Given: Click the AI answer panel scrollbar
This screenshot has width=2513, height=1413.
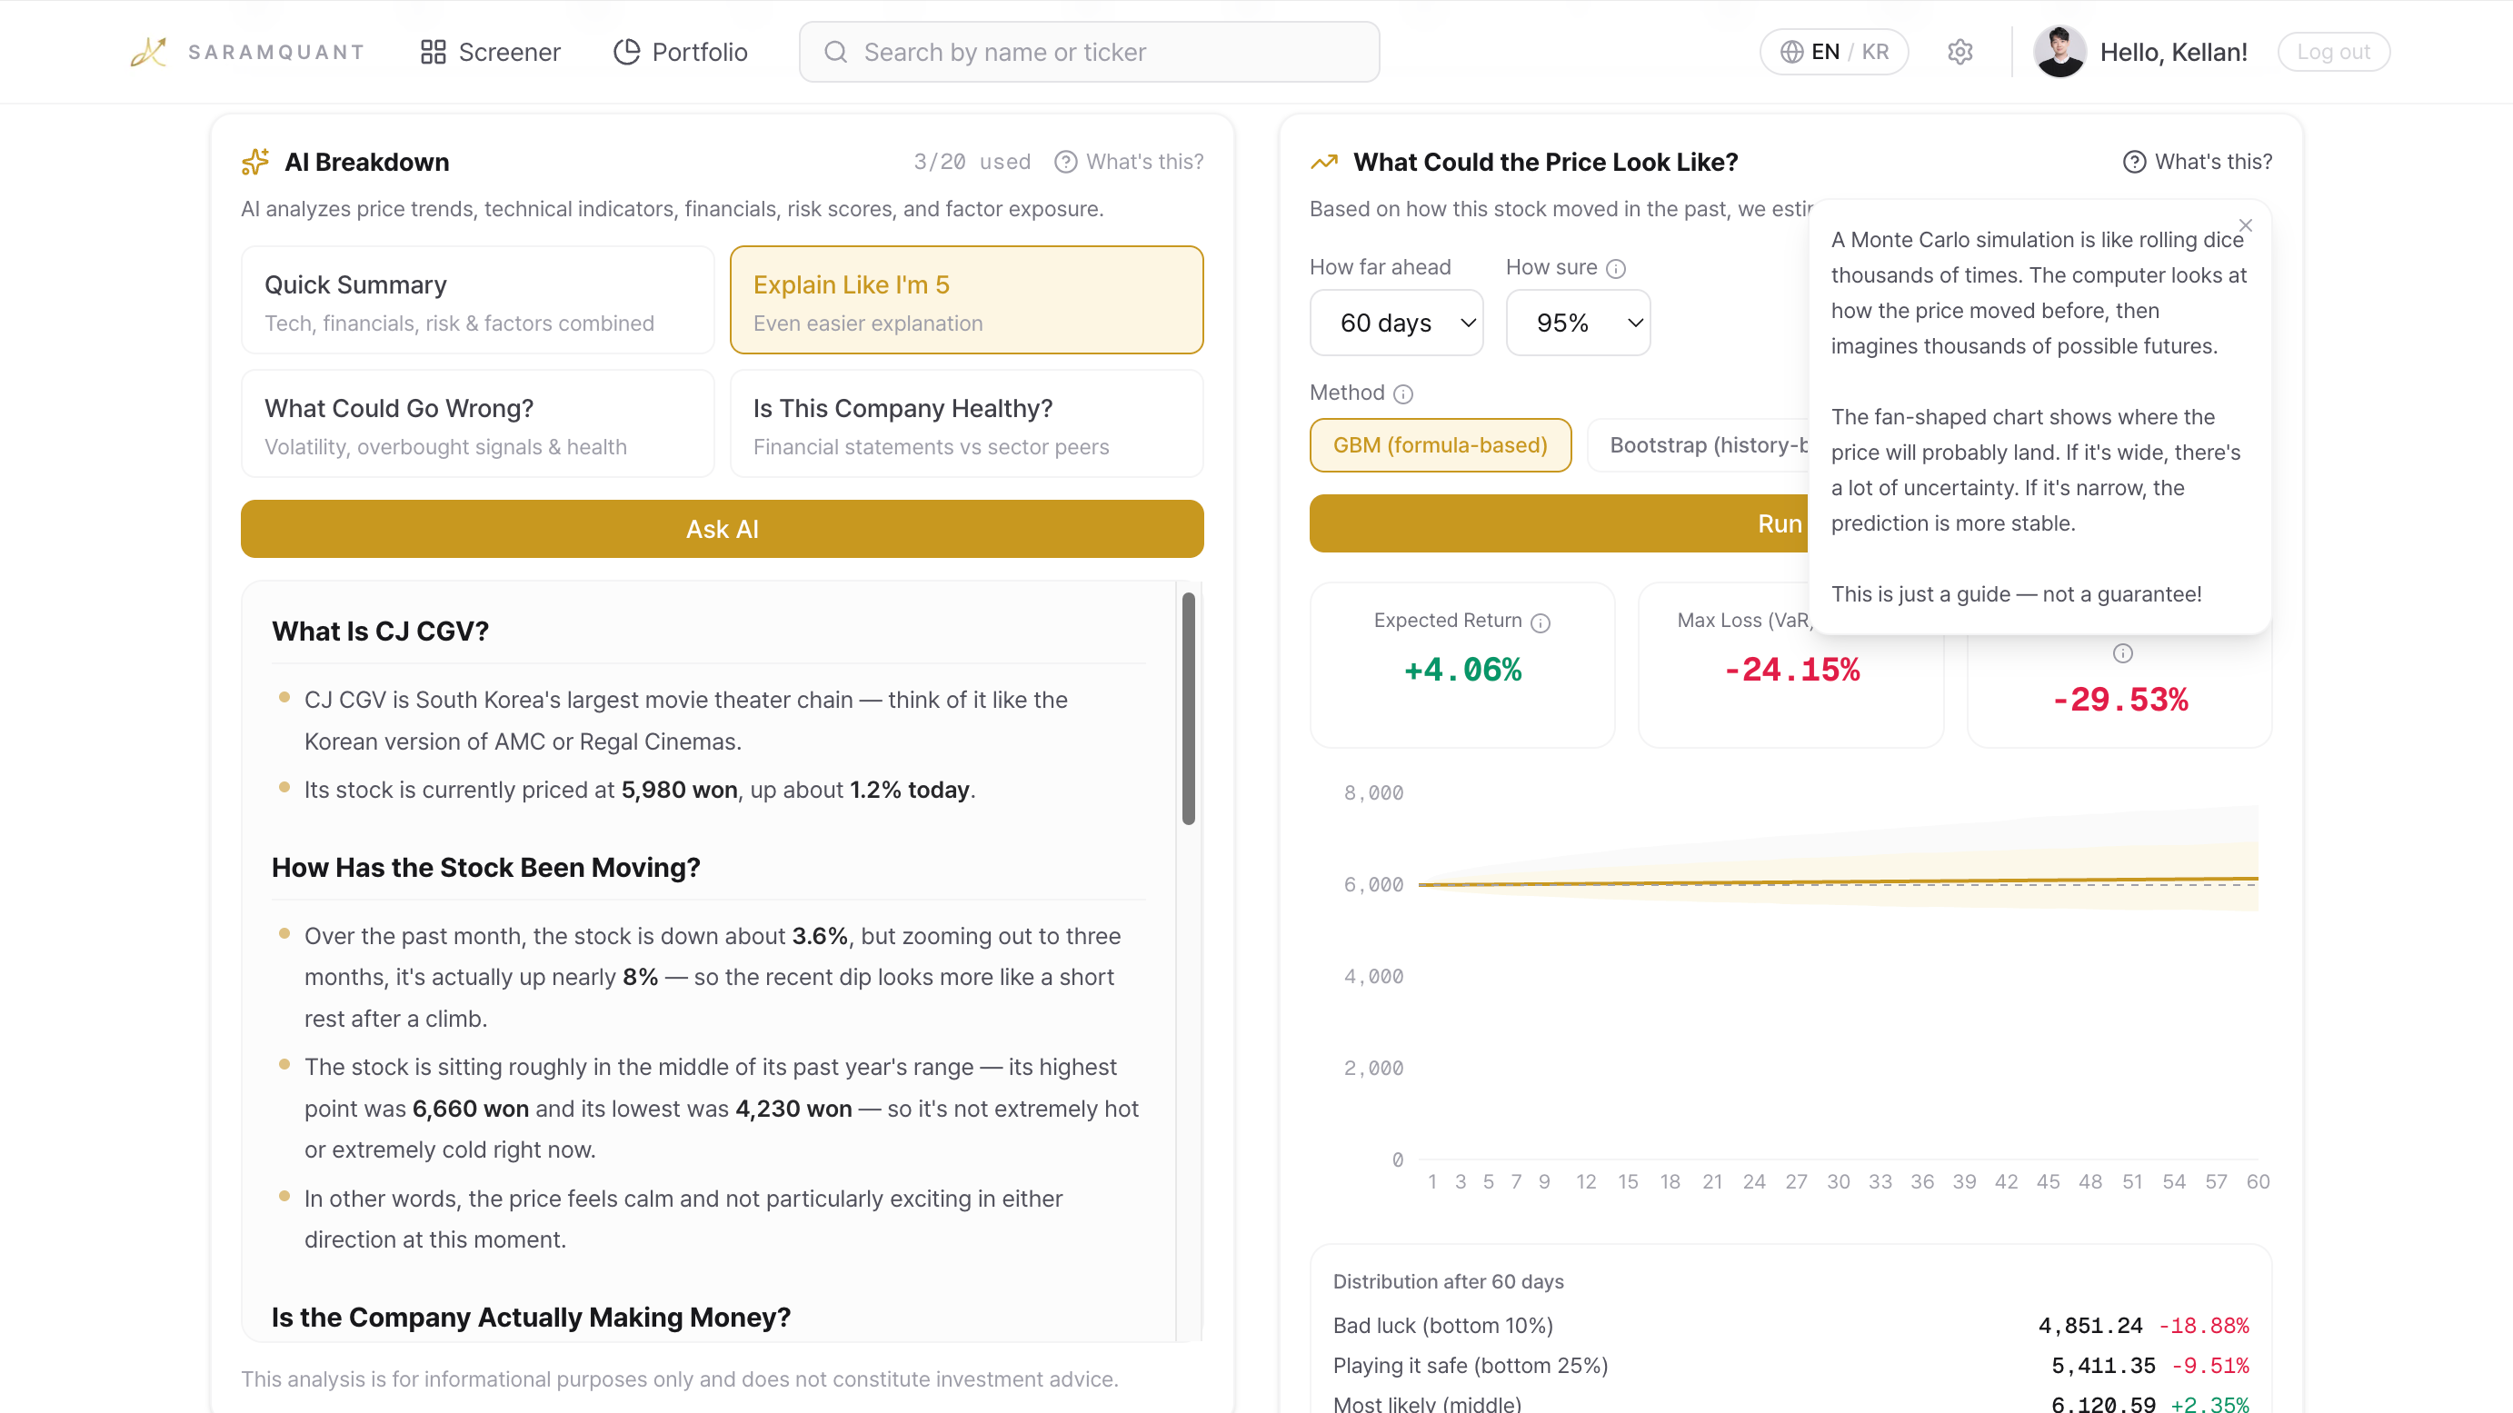Looking at the screenshot, I should tap(1188, 709).
